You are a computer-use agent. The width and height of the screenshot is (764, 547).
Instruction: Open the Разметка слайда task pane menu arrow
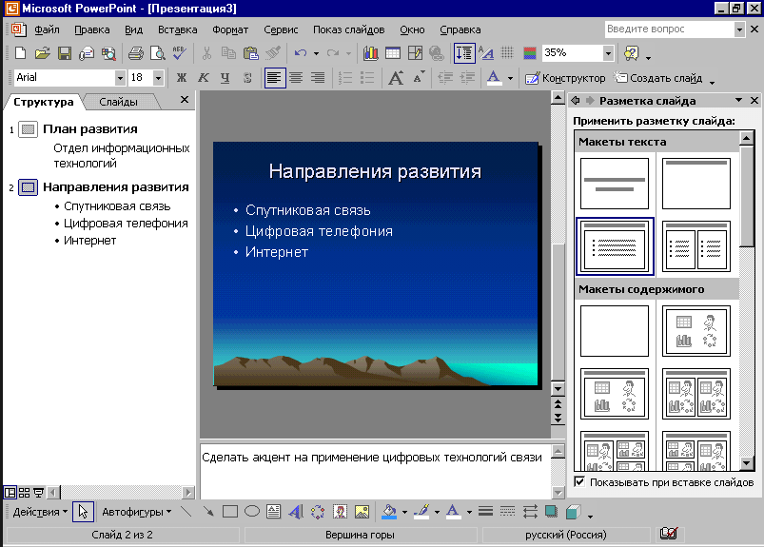(x=738, y=100)
